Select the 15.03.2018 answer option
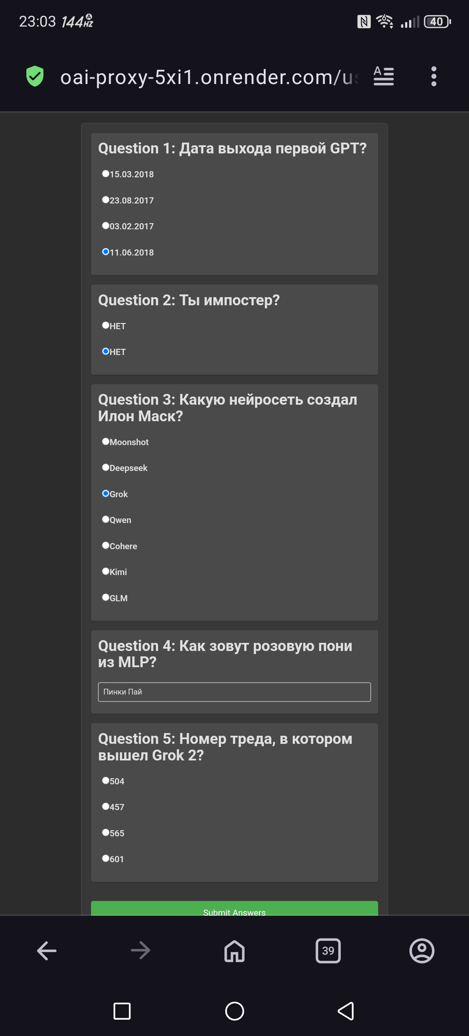469x1036 pixels. click(105, 174)
